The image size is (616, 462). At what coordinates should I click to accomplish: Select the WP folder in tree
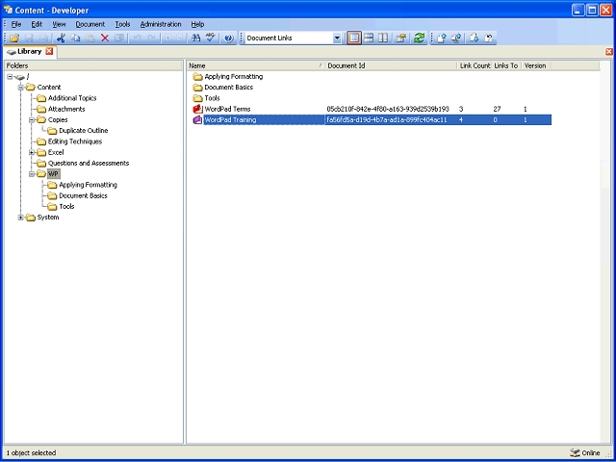(54, 174)
